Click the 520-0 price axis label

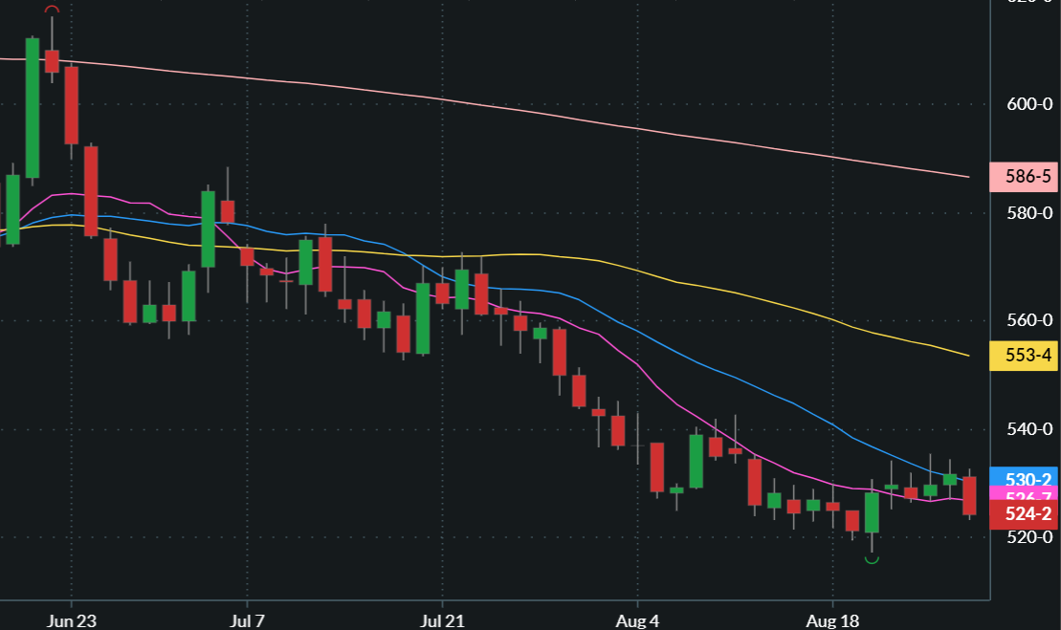point(1029,537)
